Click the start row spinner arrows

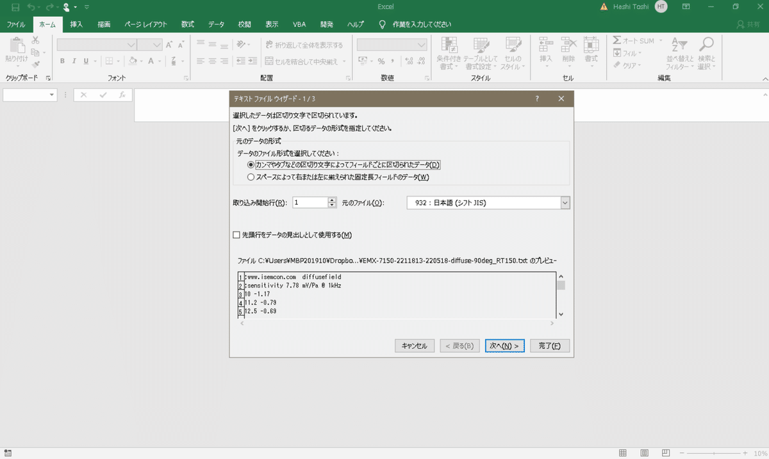click(332, 202)
